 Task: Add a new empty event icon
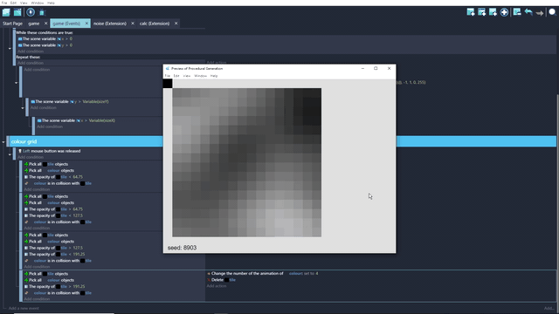pos(471,12)
